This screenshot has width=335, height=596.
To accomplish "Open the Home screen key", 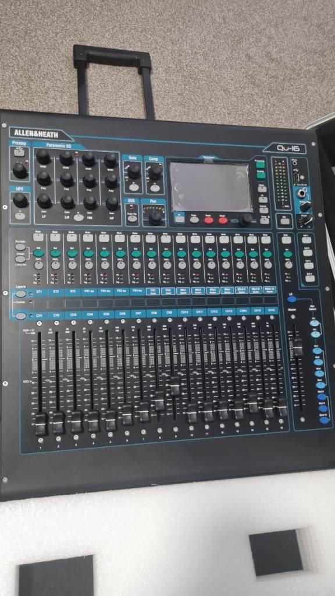I will 262,189.
